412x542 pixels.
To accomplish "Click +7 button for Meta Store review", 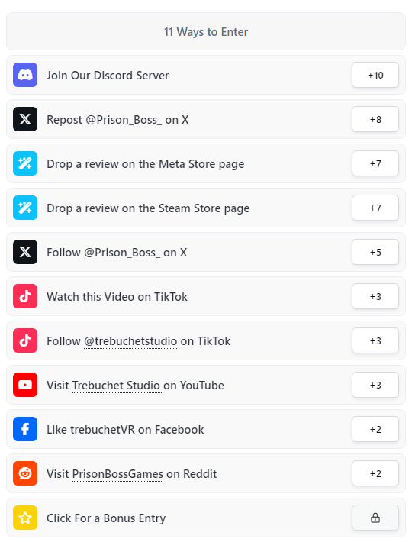I will 375,163.
